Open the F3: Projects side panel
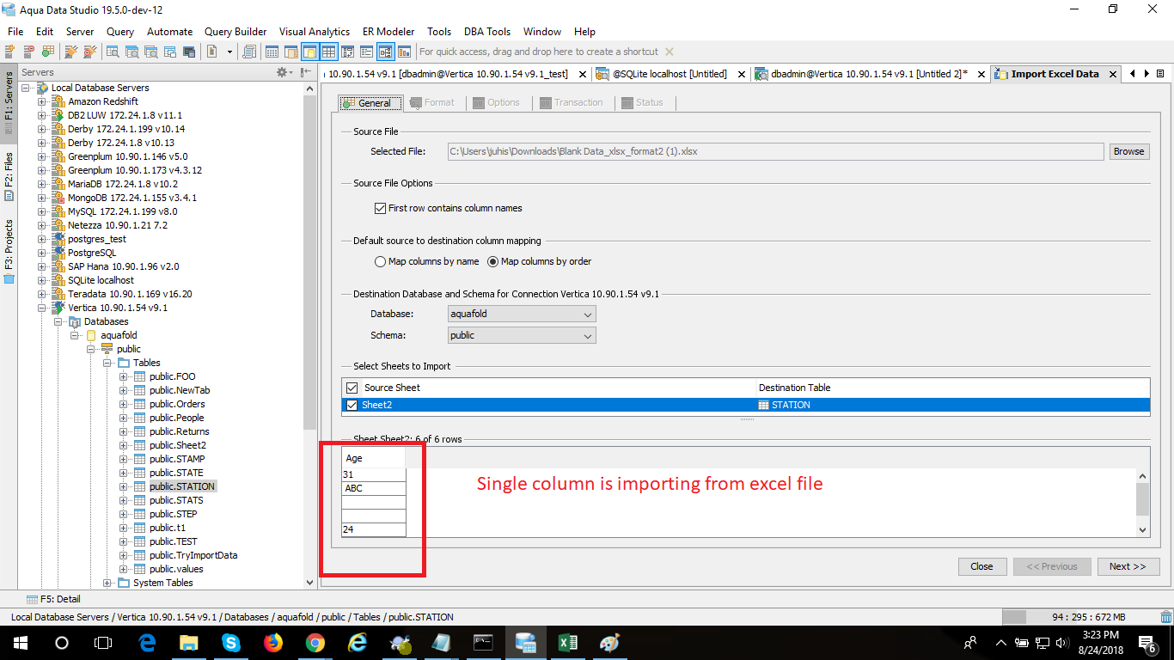The width and height of the screenshot is (1174, 660). tap(9, 251)
